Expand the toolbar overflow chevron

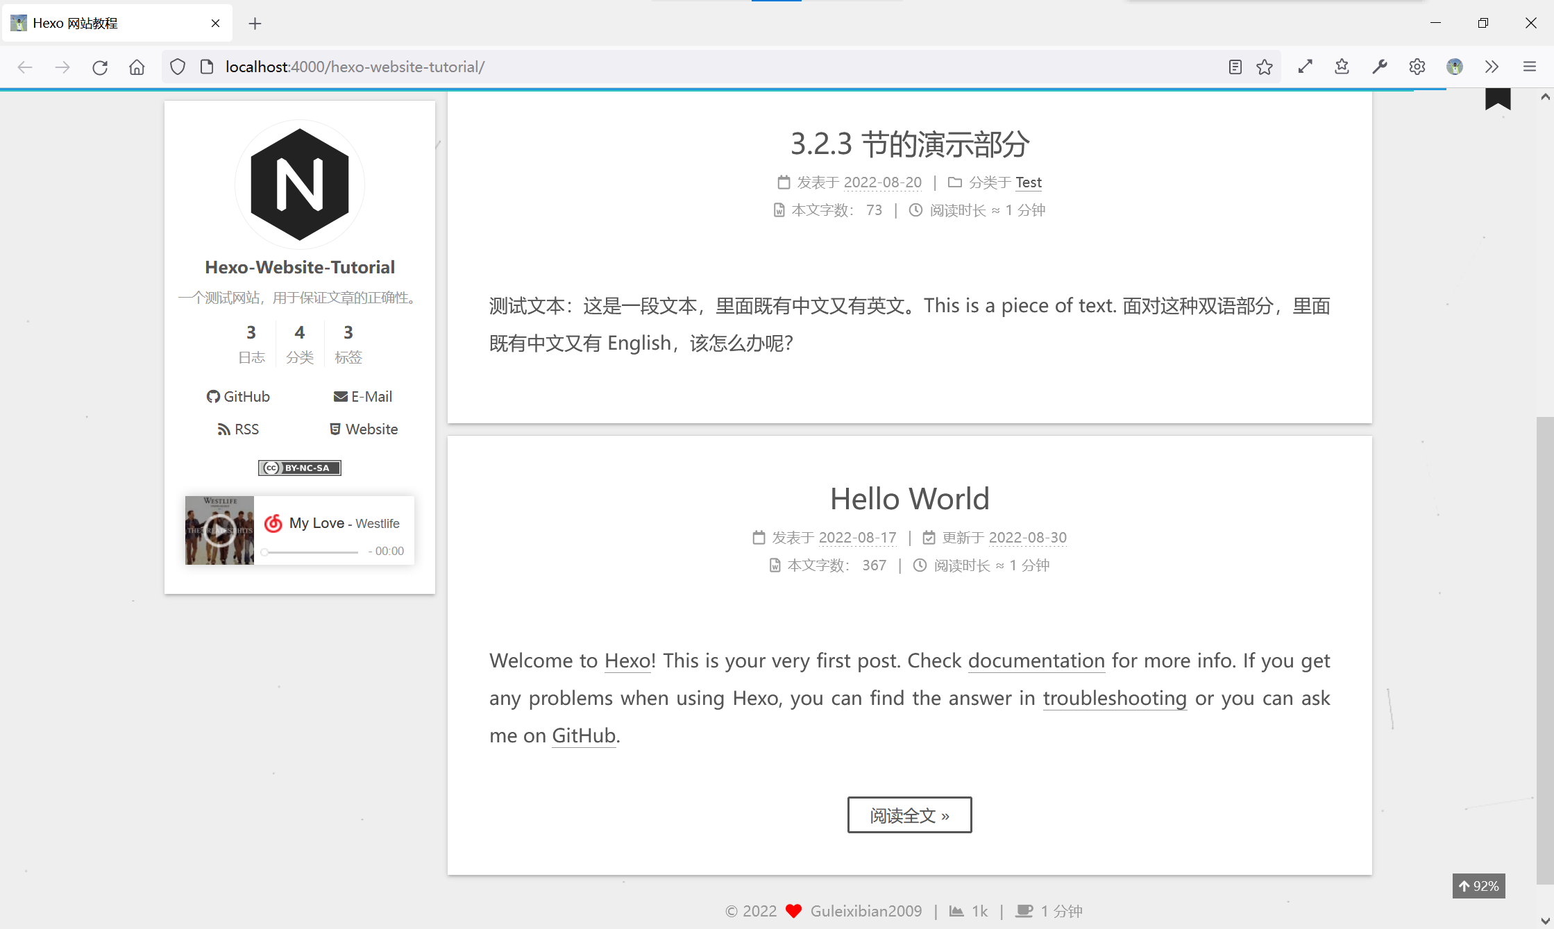point(1492,67)
